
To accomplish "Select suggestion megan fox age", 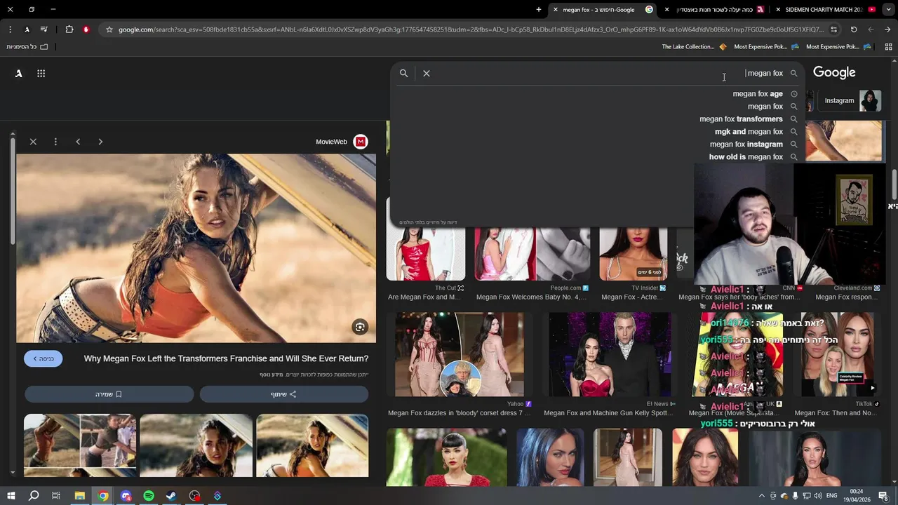I will [x=758, y=94].
